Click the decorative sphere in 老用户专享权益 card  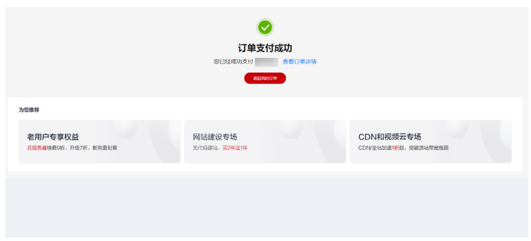point(126,128)
